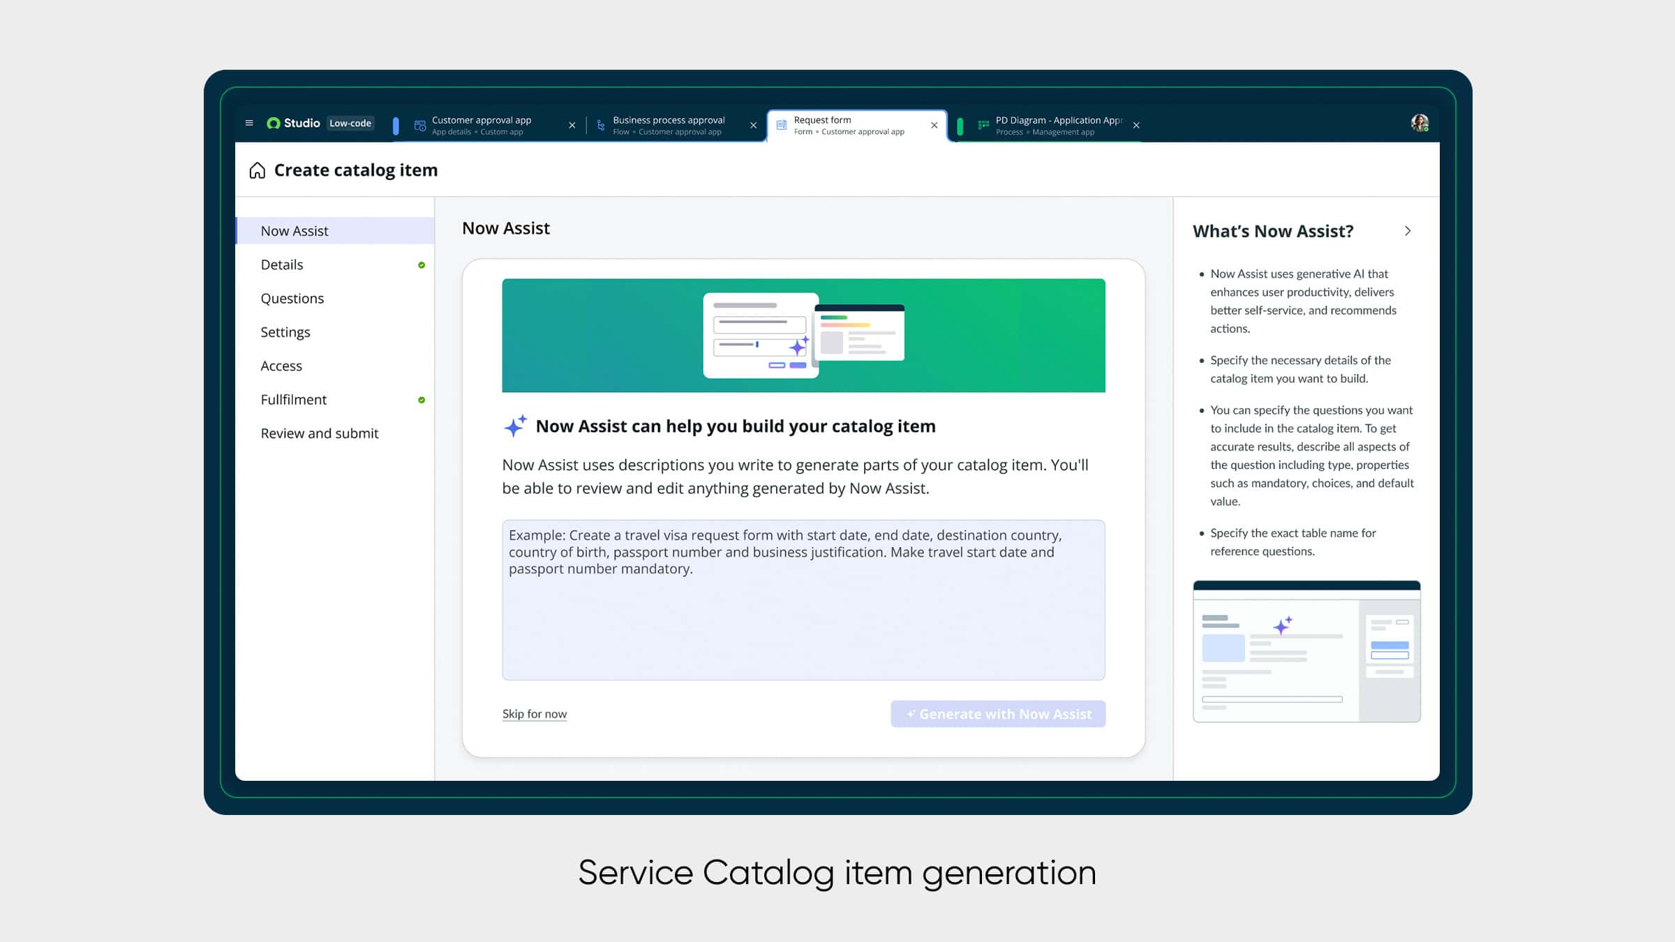Close the PD Diagram tab
The height and width of the screenshot is (942, 1675).
[x=1136, y=125]
